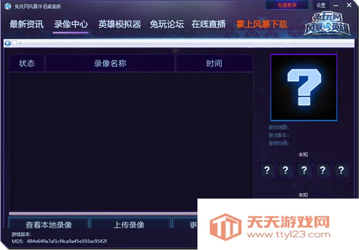Image resolution: width=359 pixels, height=250 pixels.
Task: Open the navigation history dropdown arrow
Action: click(x=20, y=43)
